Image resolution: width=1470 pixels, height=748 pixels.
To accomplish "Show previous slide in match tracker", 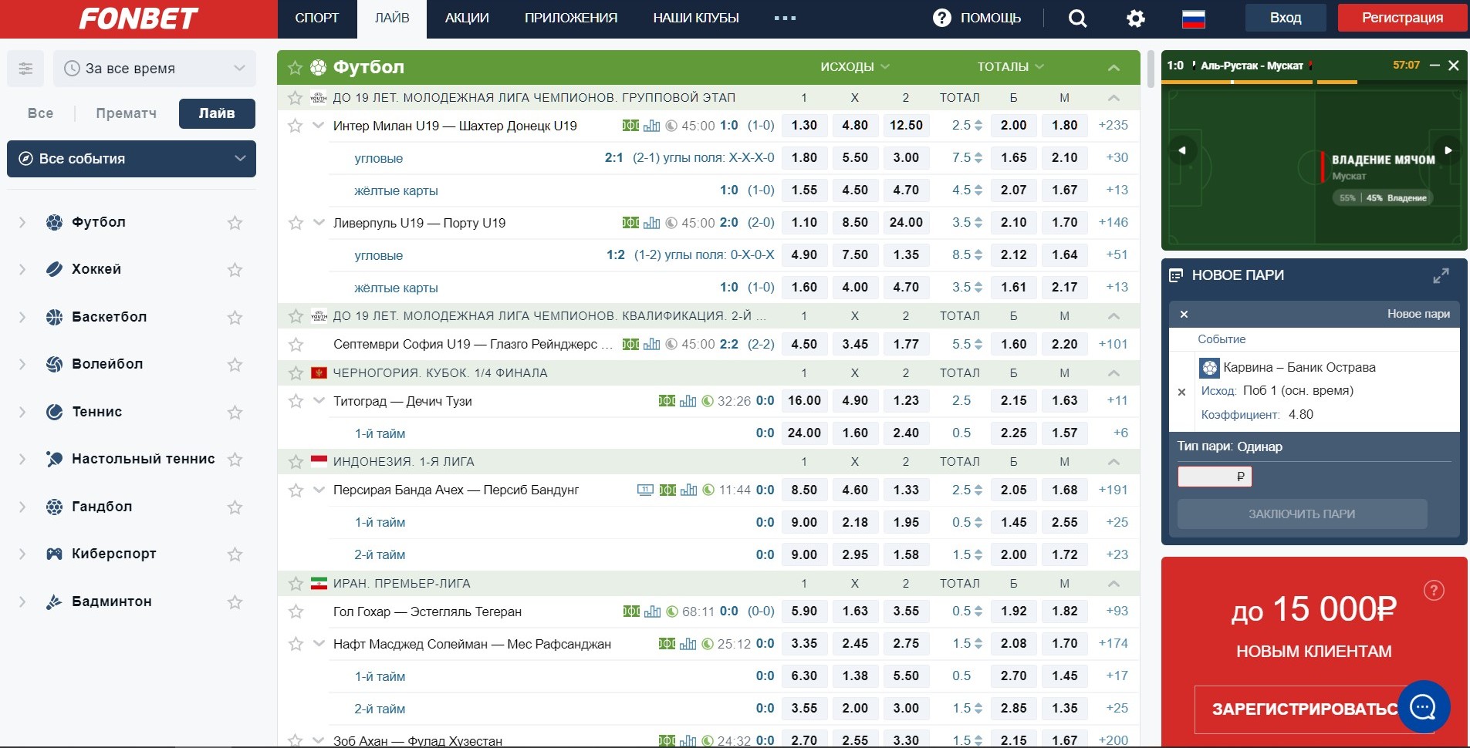I will 1182,150.
